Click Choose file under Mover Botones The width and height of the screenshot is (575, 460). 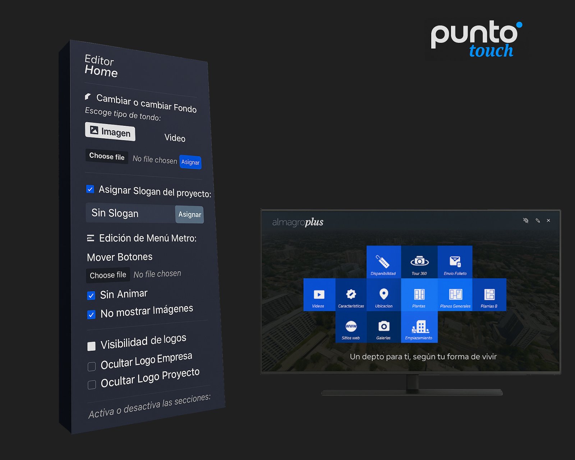click(x=108, y=275)
